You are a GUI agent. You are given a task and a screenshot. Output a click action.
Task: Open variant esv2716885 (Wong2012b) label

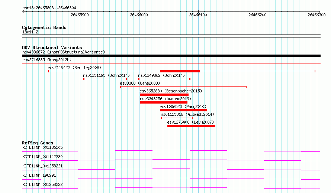coord(47,60)
